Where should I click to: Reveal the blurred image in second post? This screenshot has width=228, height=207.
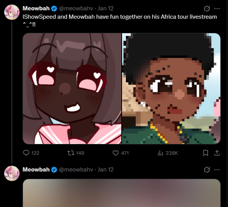(x=122, y=193)
